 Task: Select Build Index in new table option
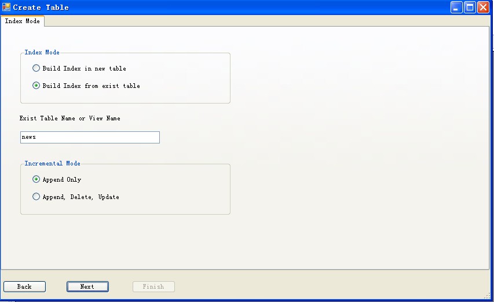[79, 68]
